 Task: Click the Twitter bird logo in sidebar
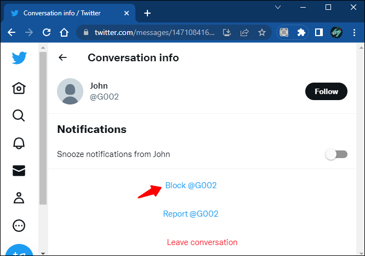pos(19,58)
